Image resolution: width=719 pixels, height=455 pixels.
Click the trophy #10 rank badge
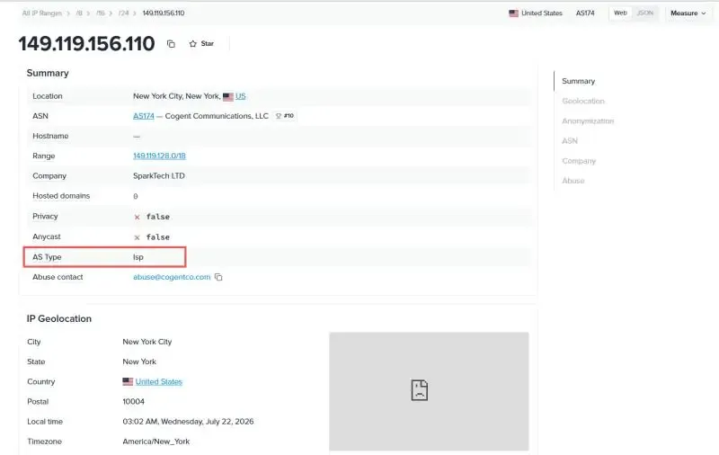(x=285, y=116)
